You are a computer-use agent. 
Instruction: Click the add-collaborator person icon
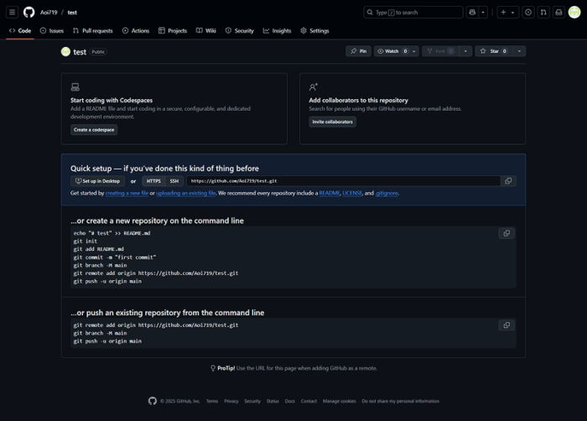coord(314,87)
